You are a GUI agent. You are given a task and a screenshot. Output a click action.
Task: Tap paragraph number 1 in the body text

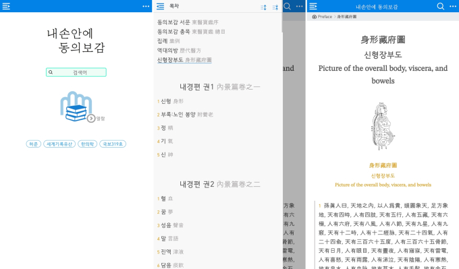click(320, 206)
